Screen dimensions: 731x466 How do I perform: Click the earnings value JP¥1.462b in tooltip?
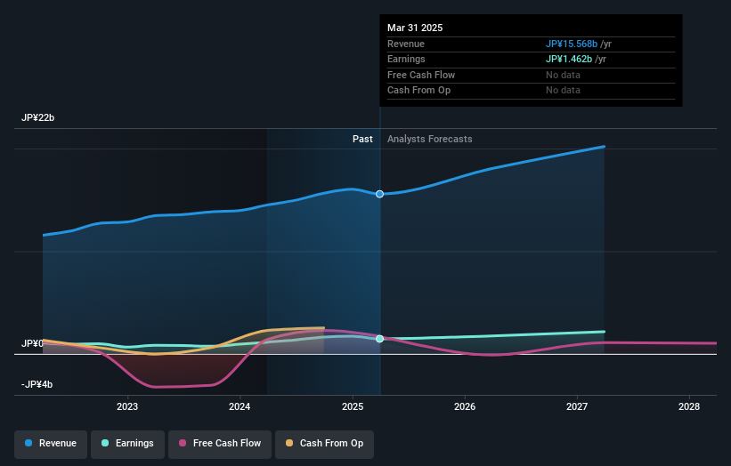pyautogui.click(x=569, y=59)
